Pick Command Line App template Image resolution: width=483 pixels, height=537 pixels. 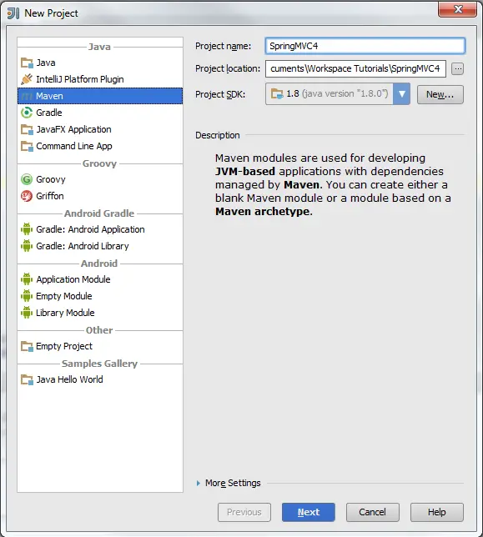pyautogui.click(x=100, y=146)
